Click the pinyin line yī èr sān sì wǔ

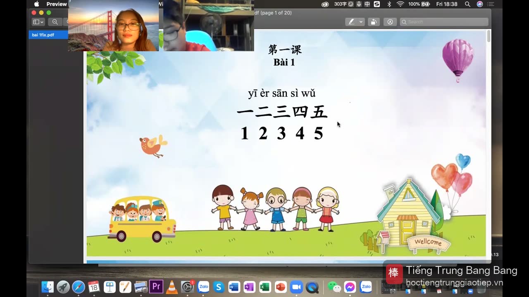(282, 94)
